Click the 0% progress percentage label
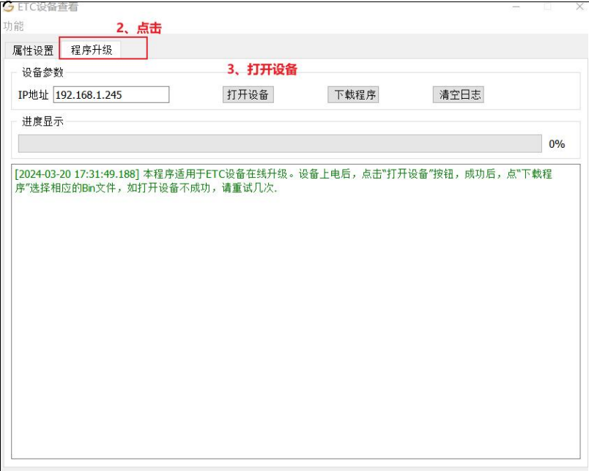The image size is (589, 471). [557, 144]
